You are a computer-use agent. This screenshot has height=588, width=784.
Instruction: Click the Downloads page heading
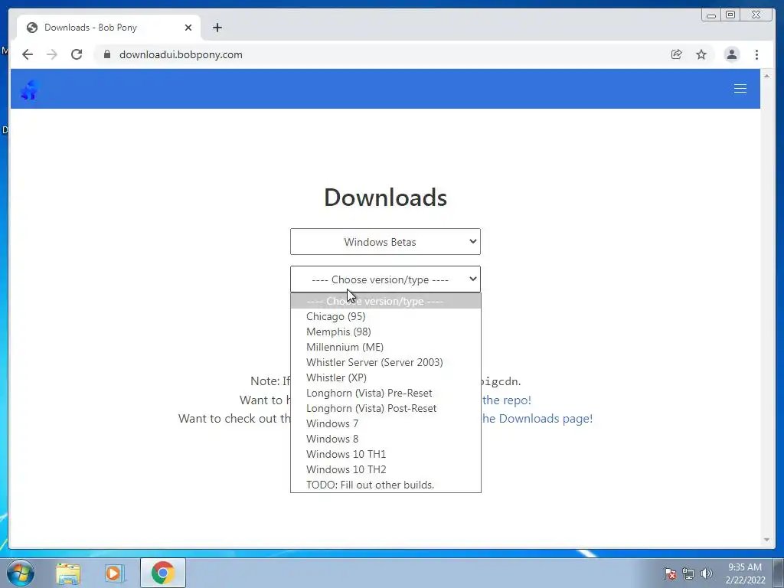[386, 197]
